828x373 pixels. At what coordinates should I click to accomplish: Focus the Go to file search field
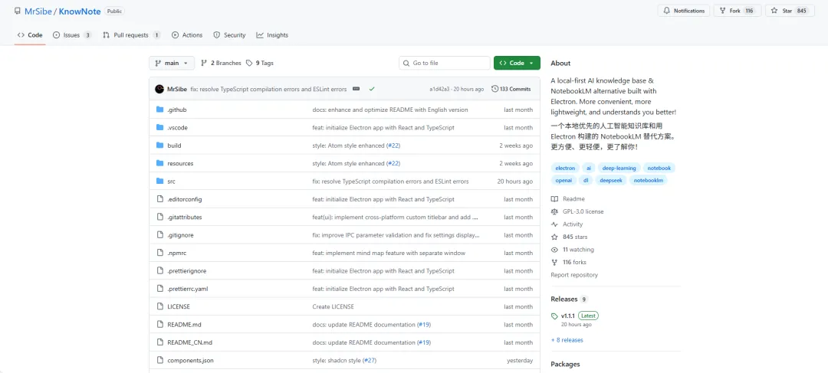pyautogui.click(x=445, y=64)
